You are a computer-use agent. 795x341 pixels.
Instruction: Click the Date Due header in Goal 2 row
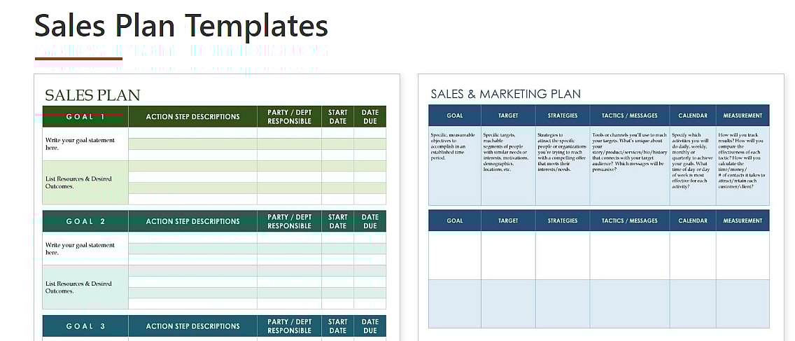coord(370,221)
